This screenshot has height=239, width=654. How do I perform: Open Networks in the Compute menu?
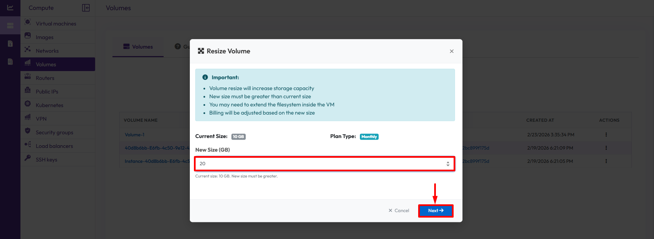[x=47, y=51]
